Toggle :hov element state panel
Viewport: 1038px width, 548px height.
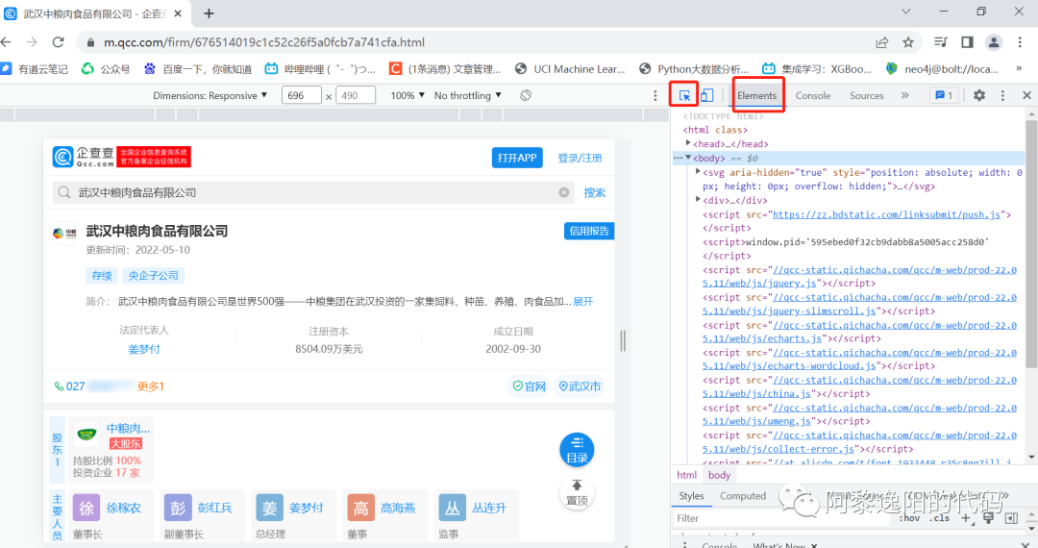pyautogui.click(x=909, y=518)
